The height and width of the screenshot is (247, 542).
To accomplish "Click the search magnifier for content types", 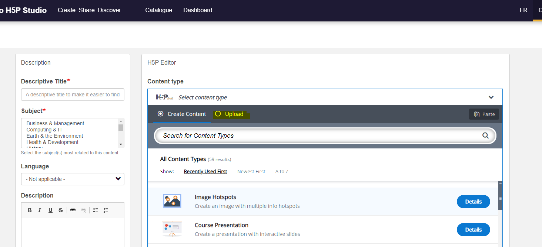I will [x=485, y=135].
